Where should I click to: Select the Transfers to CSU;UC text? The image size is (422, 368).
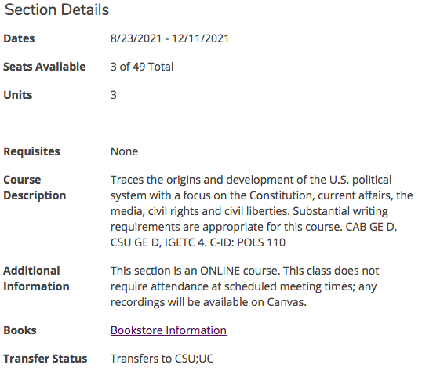162,359
